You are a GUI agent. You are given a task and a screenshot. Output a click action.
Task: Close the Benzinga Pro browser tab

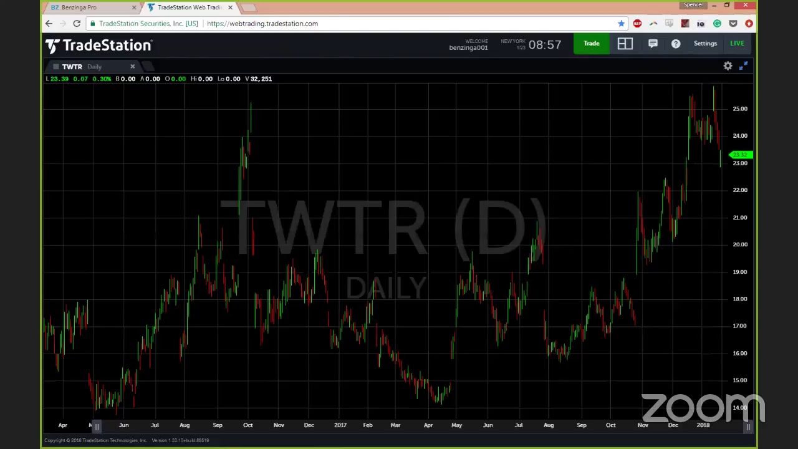[133, 7]
